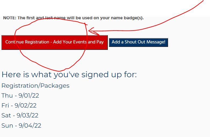Screen dimensions: 210x137
Task: Click the red arrowhead tip near the buttons
Action: [89, 31]
